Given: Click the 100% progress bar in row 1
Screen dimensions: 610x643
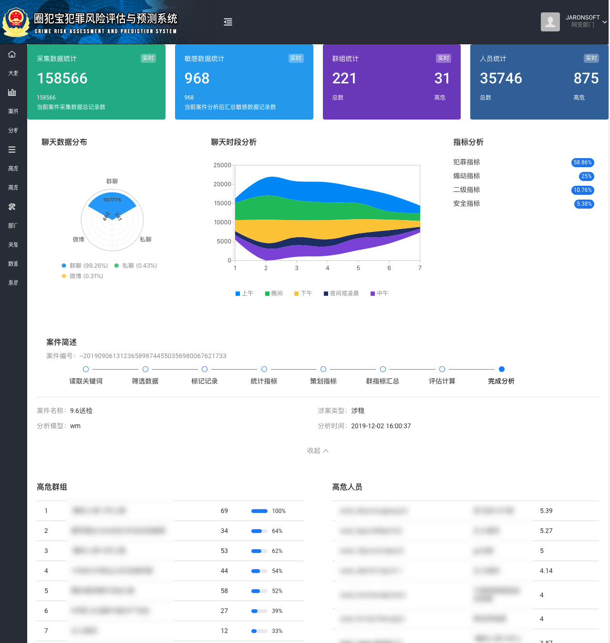Looking at the screenshot, I should pos(259,511).
